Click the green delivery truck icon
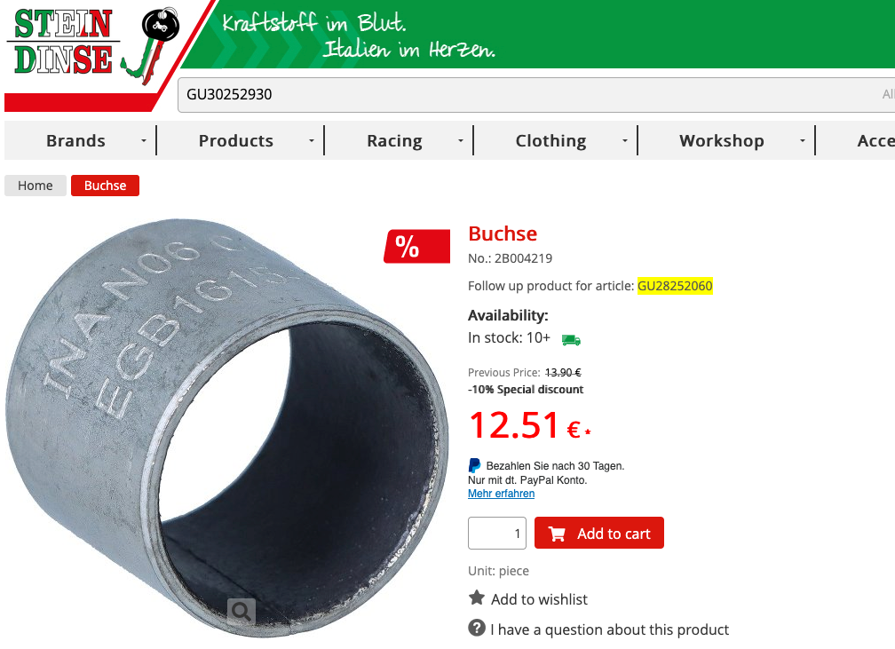Screen dimensions: 895x649 point(571,340)
